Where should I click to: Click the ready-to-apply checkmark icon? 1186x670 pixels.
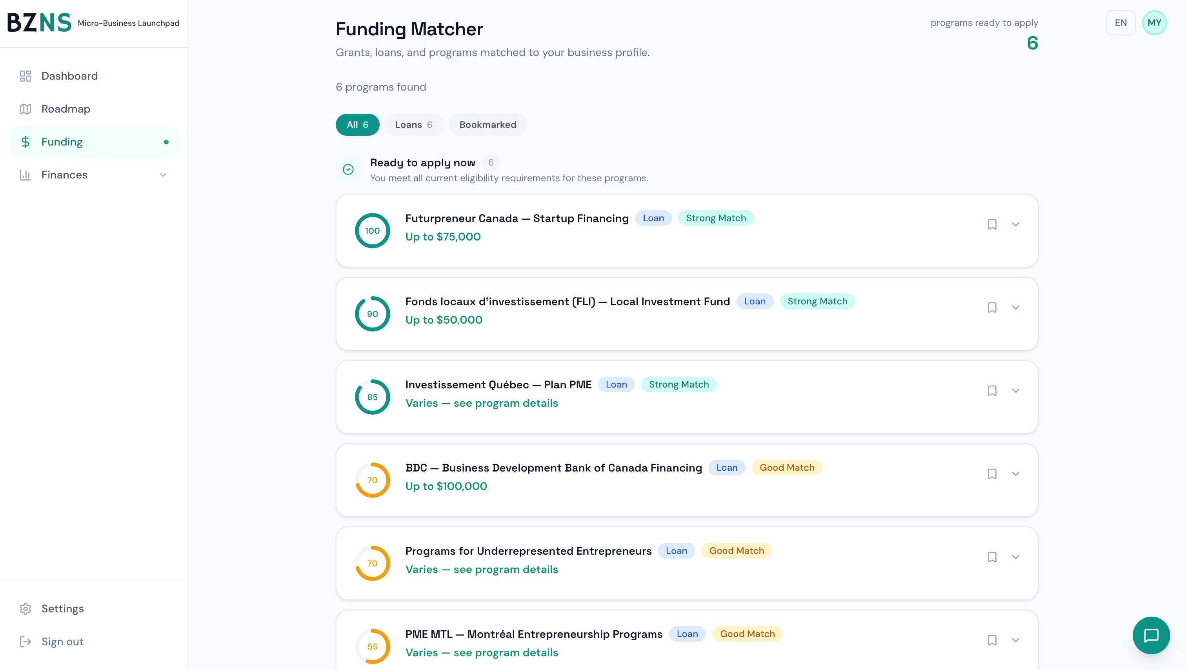[x=349, y=169]
